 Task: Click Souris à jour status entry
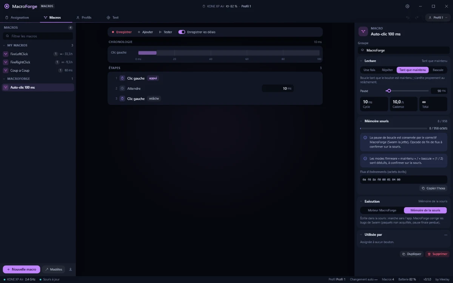coord(49,279)
